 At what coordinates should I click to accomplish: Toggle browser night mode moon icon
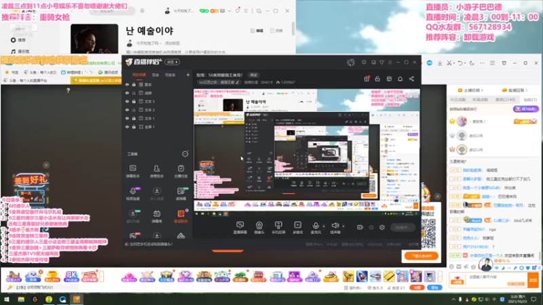point(472,63)
